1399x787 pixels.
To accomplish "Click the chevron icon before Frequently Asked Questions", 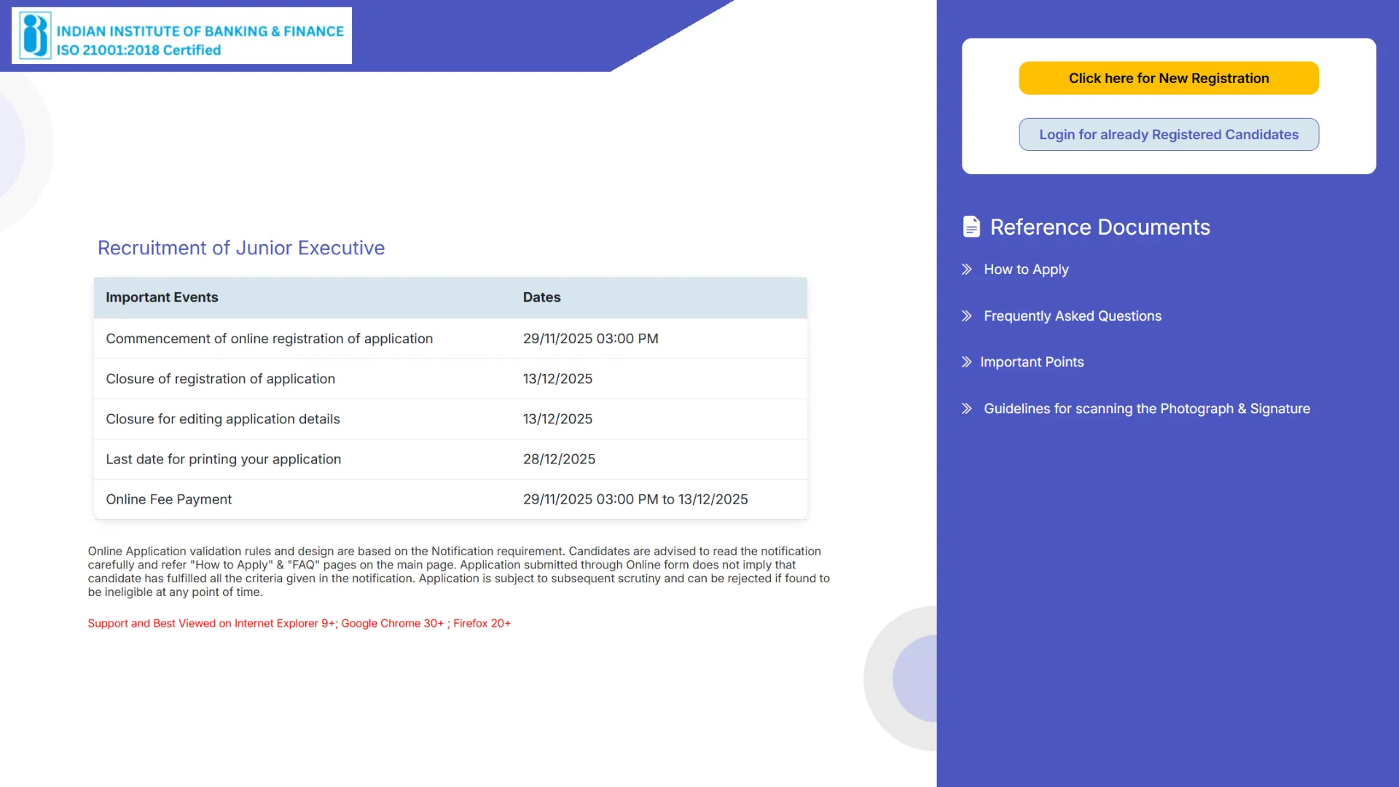I will (966, 316).
